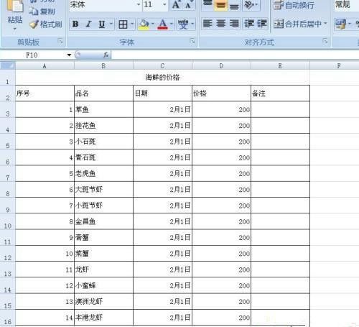359x327 pixels.
Task: Open the font size 11 dropdown
Action: 164,4
